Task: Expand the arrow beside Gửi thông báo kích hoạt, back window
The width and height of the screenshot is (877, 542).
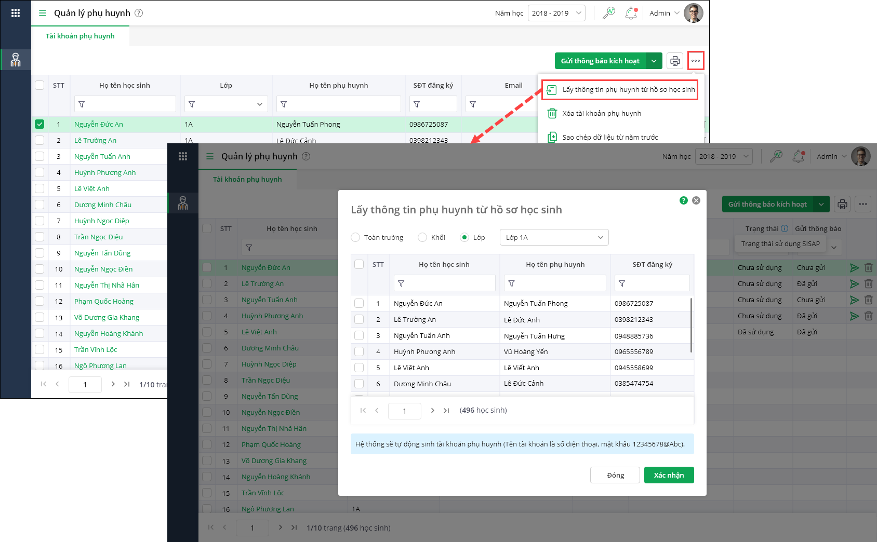Action: (x=654, y=61)
